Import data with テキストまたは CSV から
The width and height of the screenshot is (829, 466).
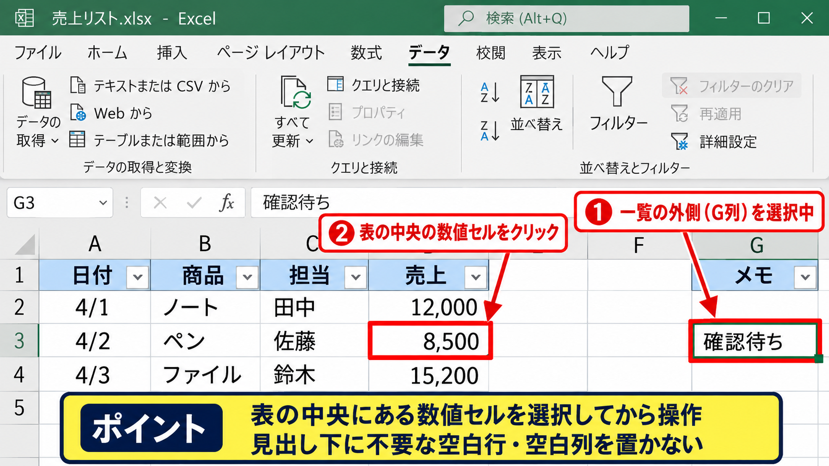click(150, 86)
